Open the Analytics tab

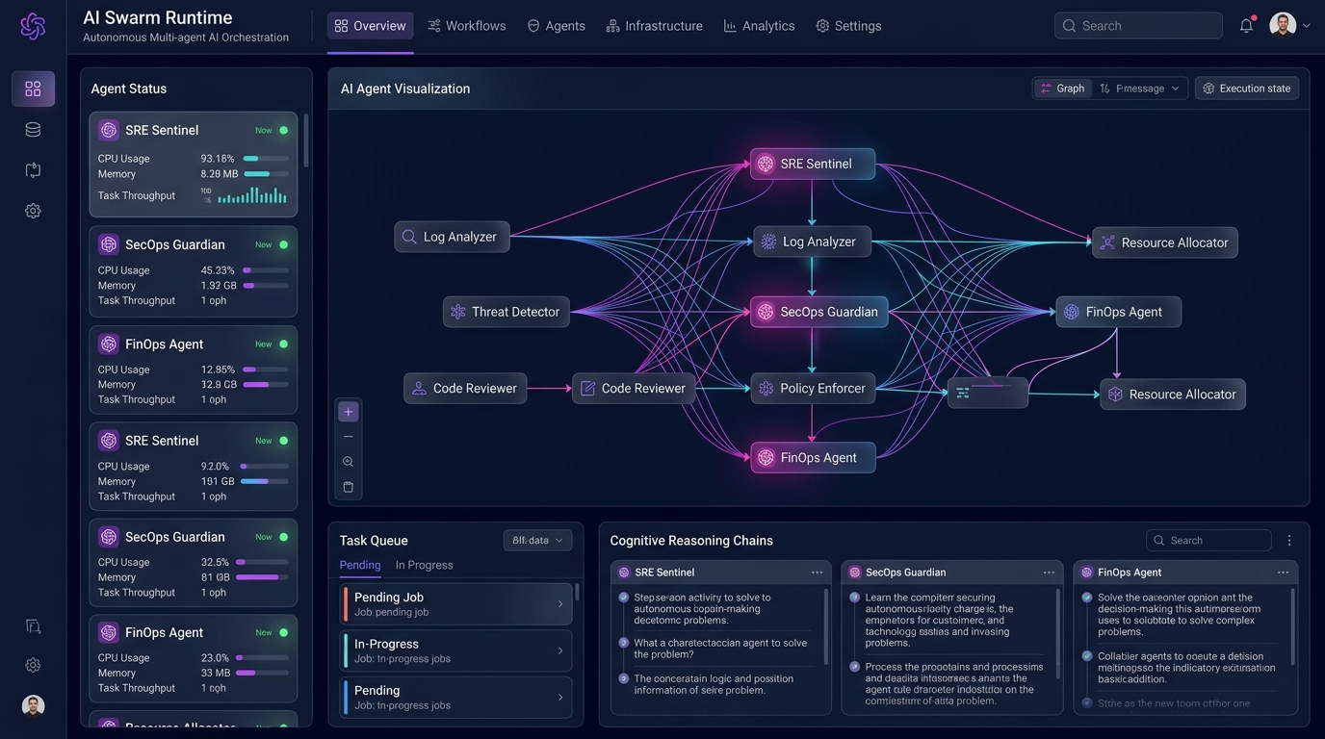click(760, 26)
